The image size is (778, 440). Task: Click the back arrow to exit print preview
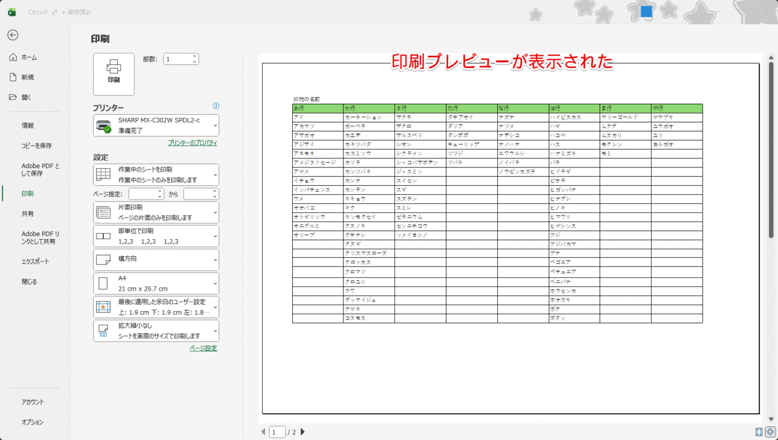pyautogui.click(x=12, y=35)
